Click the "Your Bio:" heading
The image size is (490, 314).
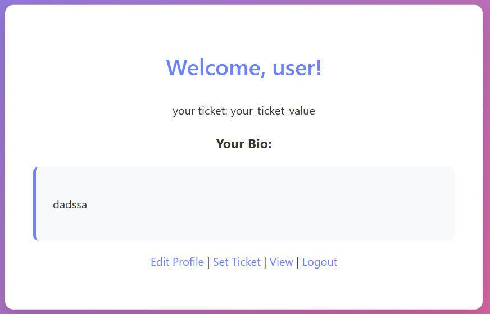pos(244,144)
